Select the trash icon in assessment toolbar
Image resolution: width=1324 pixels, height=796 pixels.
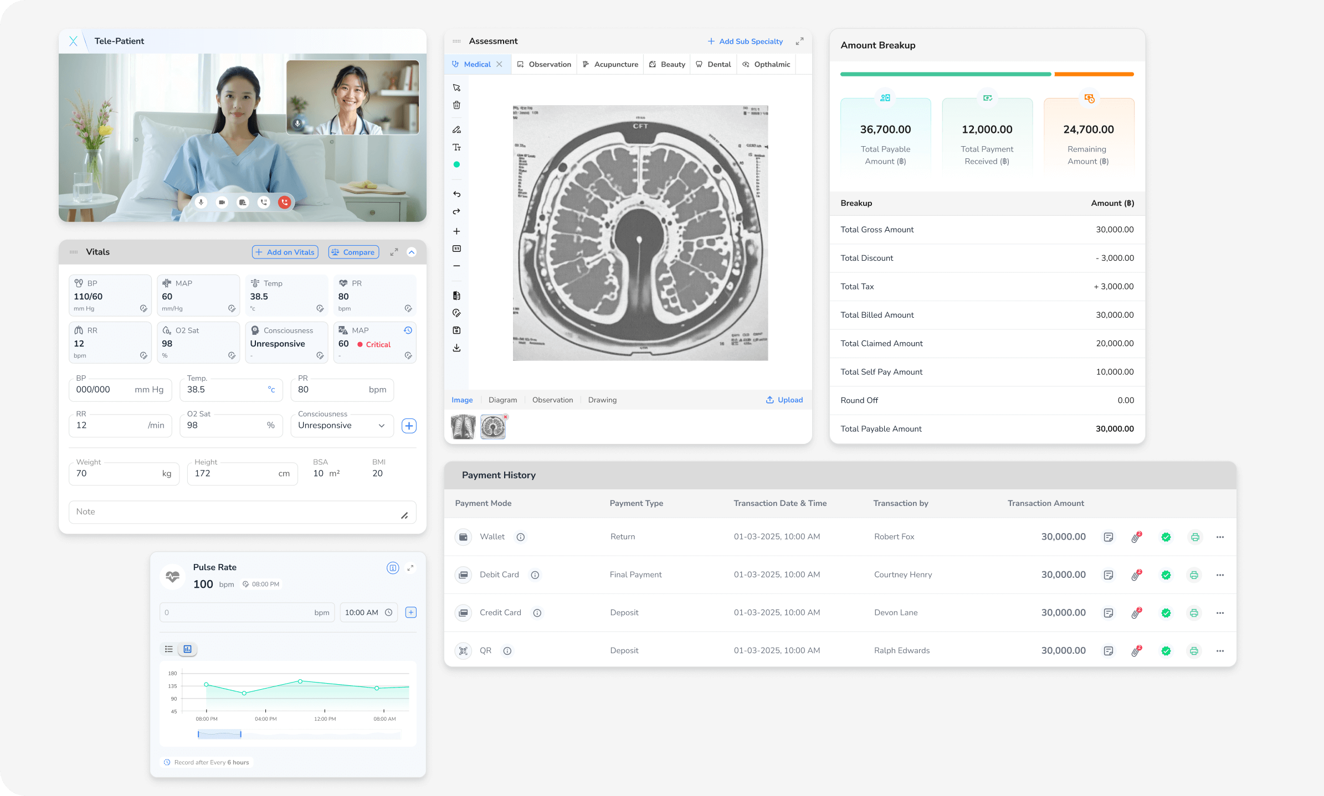coord(456,105)
